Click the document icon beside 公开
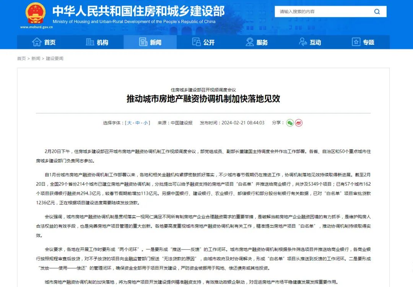413x287 pixels. click(x=197, y=42)
